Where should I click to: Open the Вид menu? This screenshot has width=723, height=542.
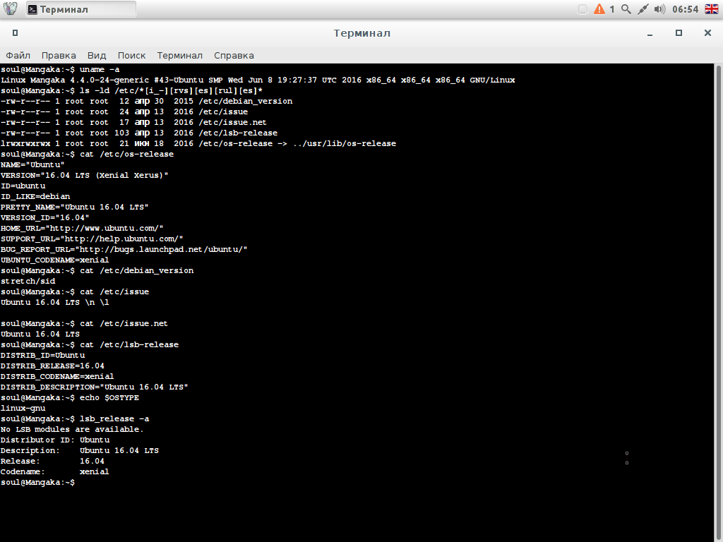(x=97, y=55)
